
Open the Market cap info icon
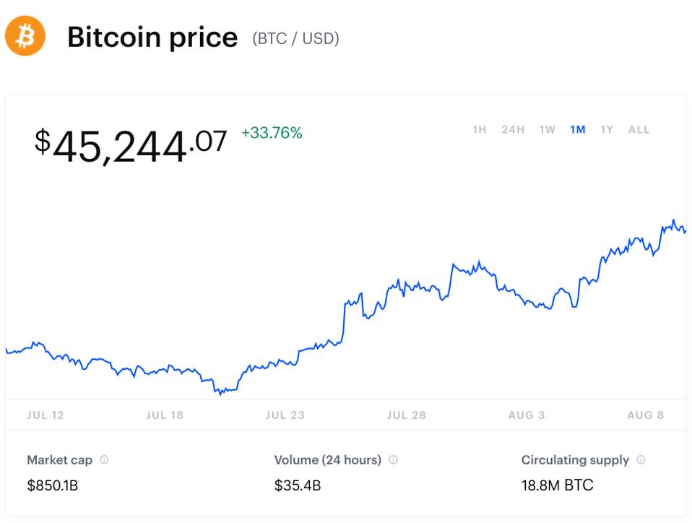pos(104,460)
